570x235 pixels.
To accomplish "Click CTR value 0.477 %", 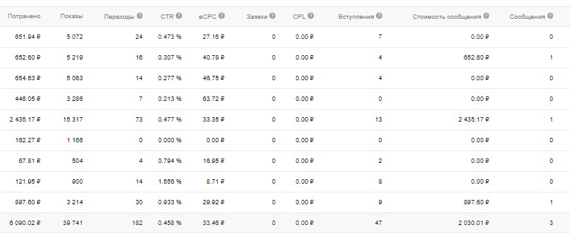I will 169,119.
